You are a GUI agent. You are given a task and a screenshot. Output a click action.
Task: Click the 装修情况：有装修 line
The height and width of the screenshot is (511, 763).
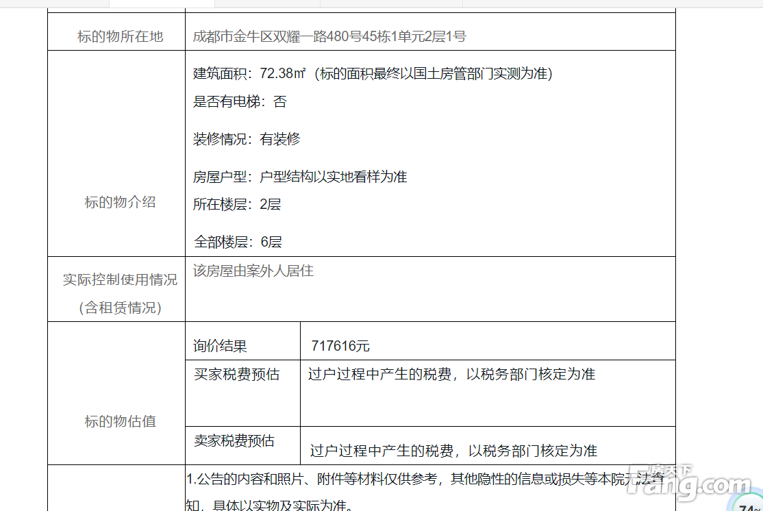point(247,139)
